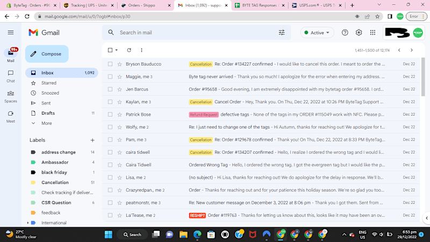Open the Spaces section icon
This screenshot has width=430, height=242.
coord(11,93)
